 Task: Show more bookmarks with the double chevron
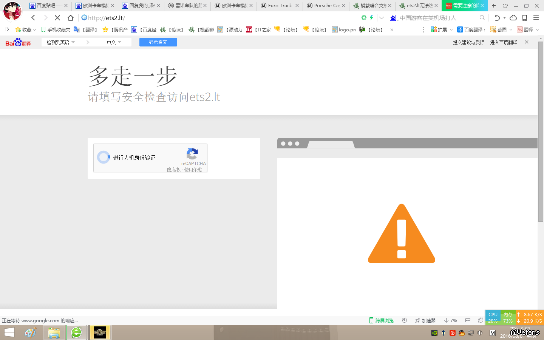(x=392, y=29)
